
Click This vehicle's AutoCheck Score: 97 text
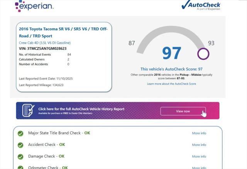pyautogui.click(x=171, y=69)
